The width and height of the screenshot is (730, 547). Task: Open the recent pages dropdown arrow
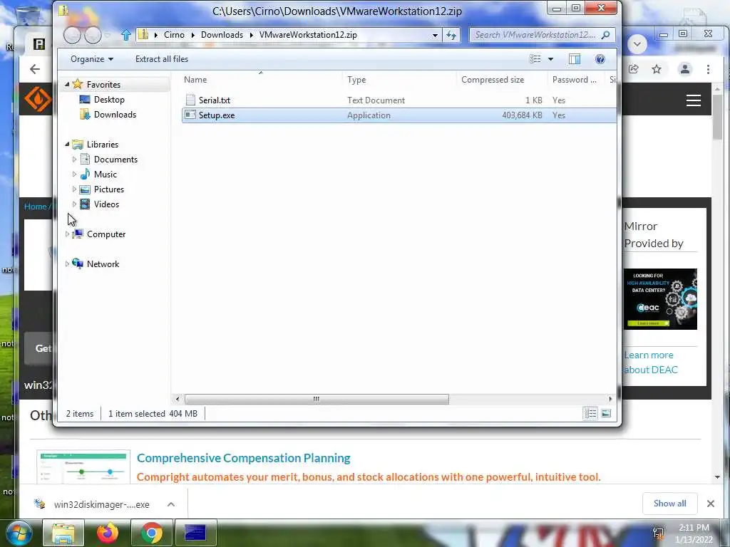tap(108, 35)
